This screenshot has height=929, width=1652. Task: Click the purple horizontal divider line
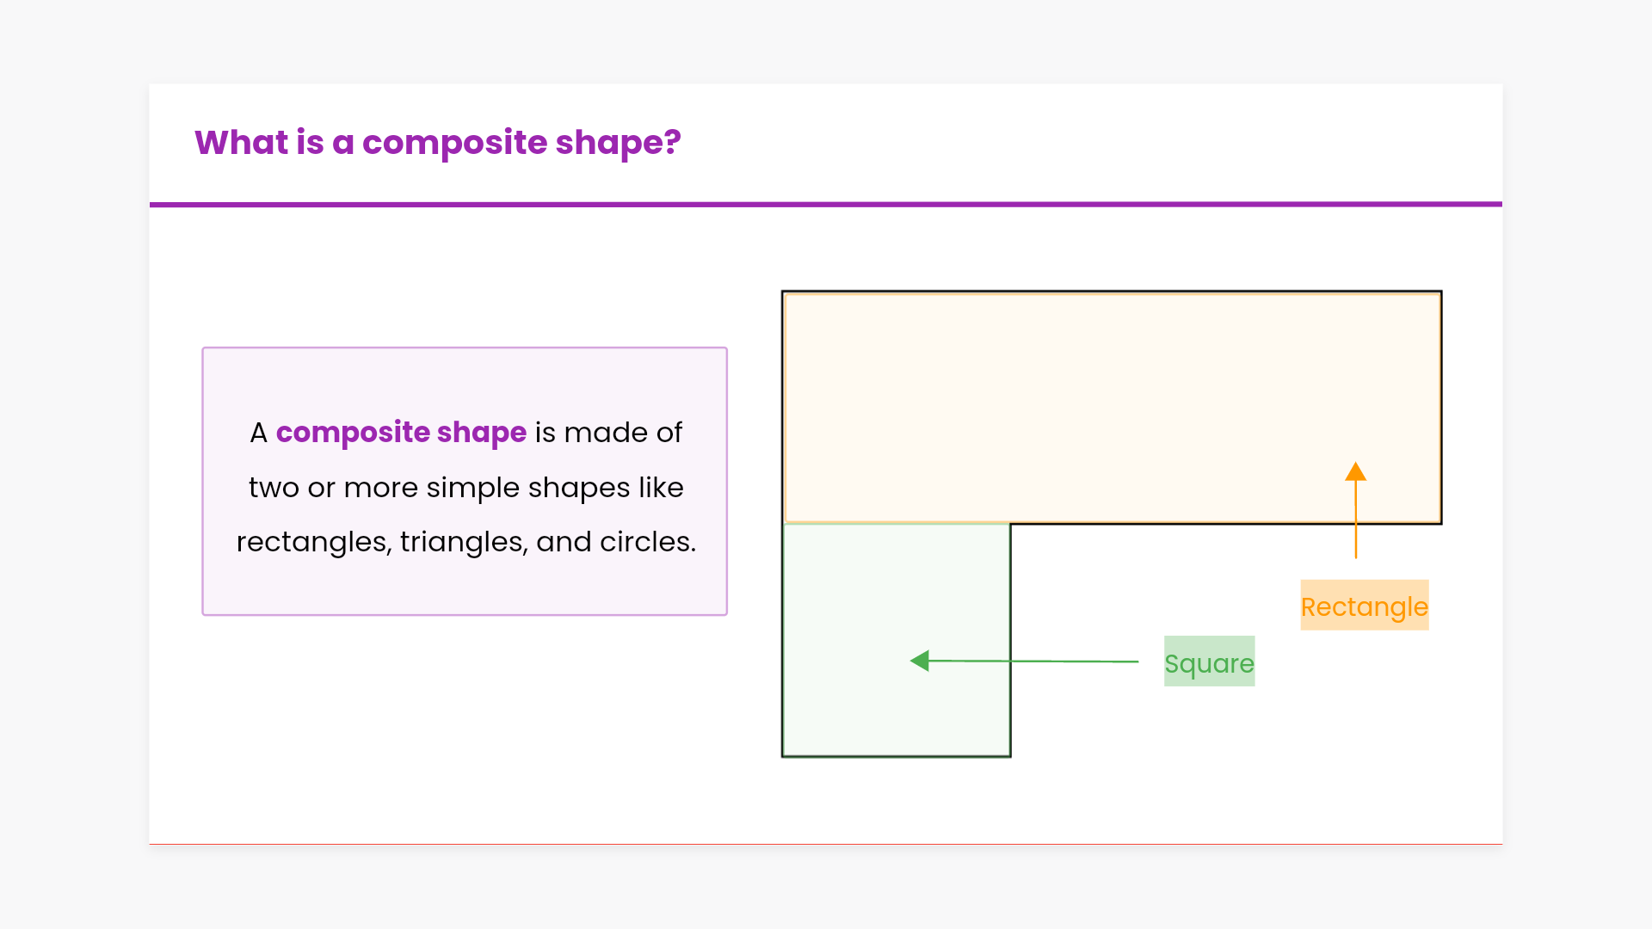[x=826, y=205]
